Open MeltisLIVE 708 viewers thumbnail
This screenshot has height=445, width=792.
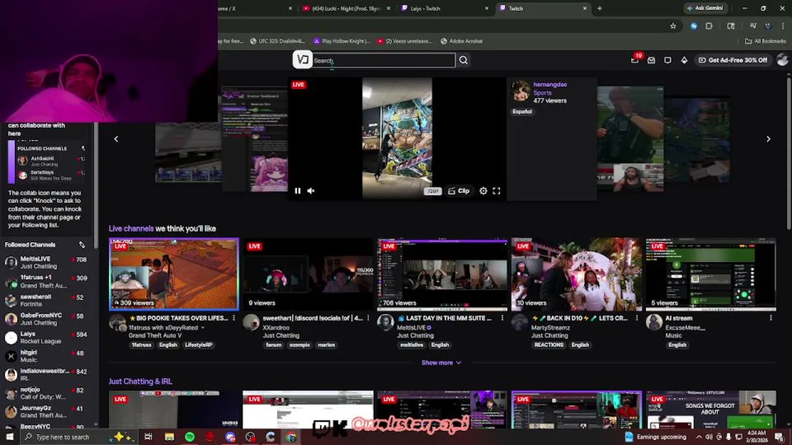[x=442, y=274]
